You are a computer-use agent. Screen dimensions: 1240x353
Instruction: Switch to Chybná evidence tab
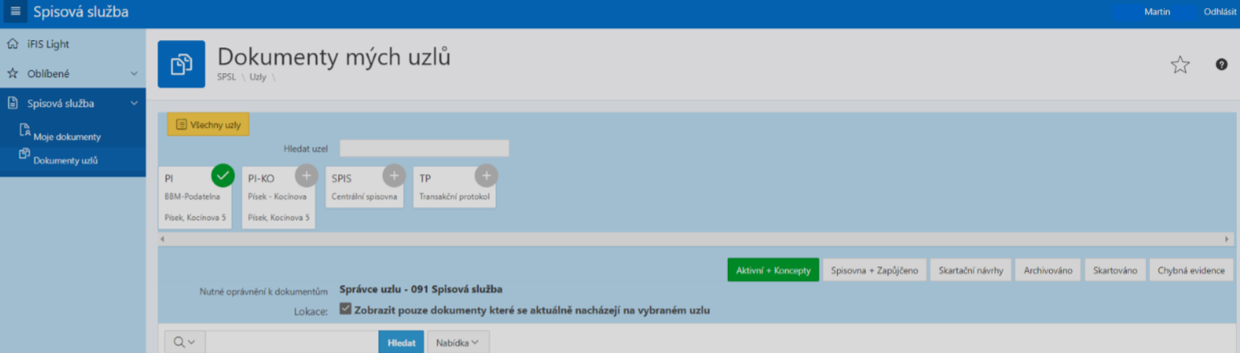1191,270
